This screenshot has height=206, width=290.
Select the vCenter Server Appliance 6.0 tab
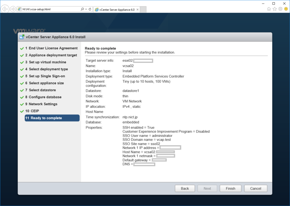[117, 10]
